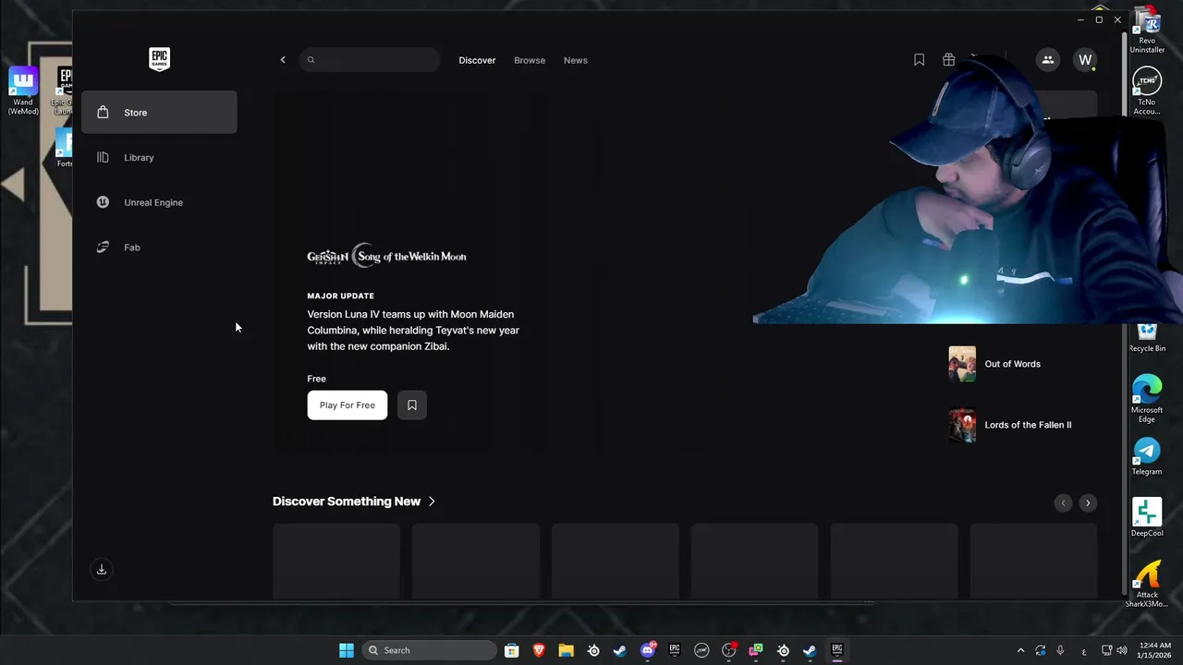Open File Explorer from taskbar
The width and height of the screenshot is (1183, 665).
(x=566, y=650)
